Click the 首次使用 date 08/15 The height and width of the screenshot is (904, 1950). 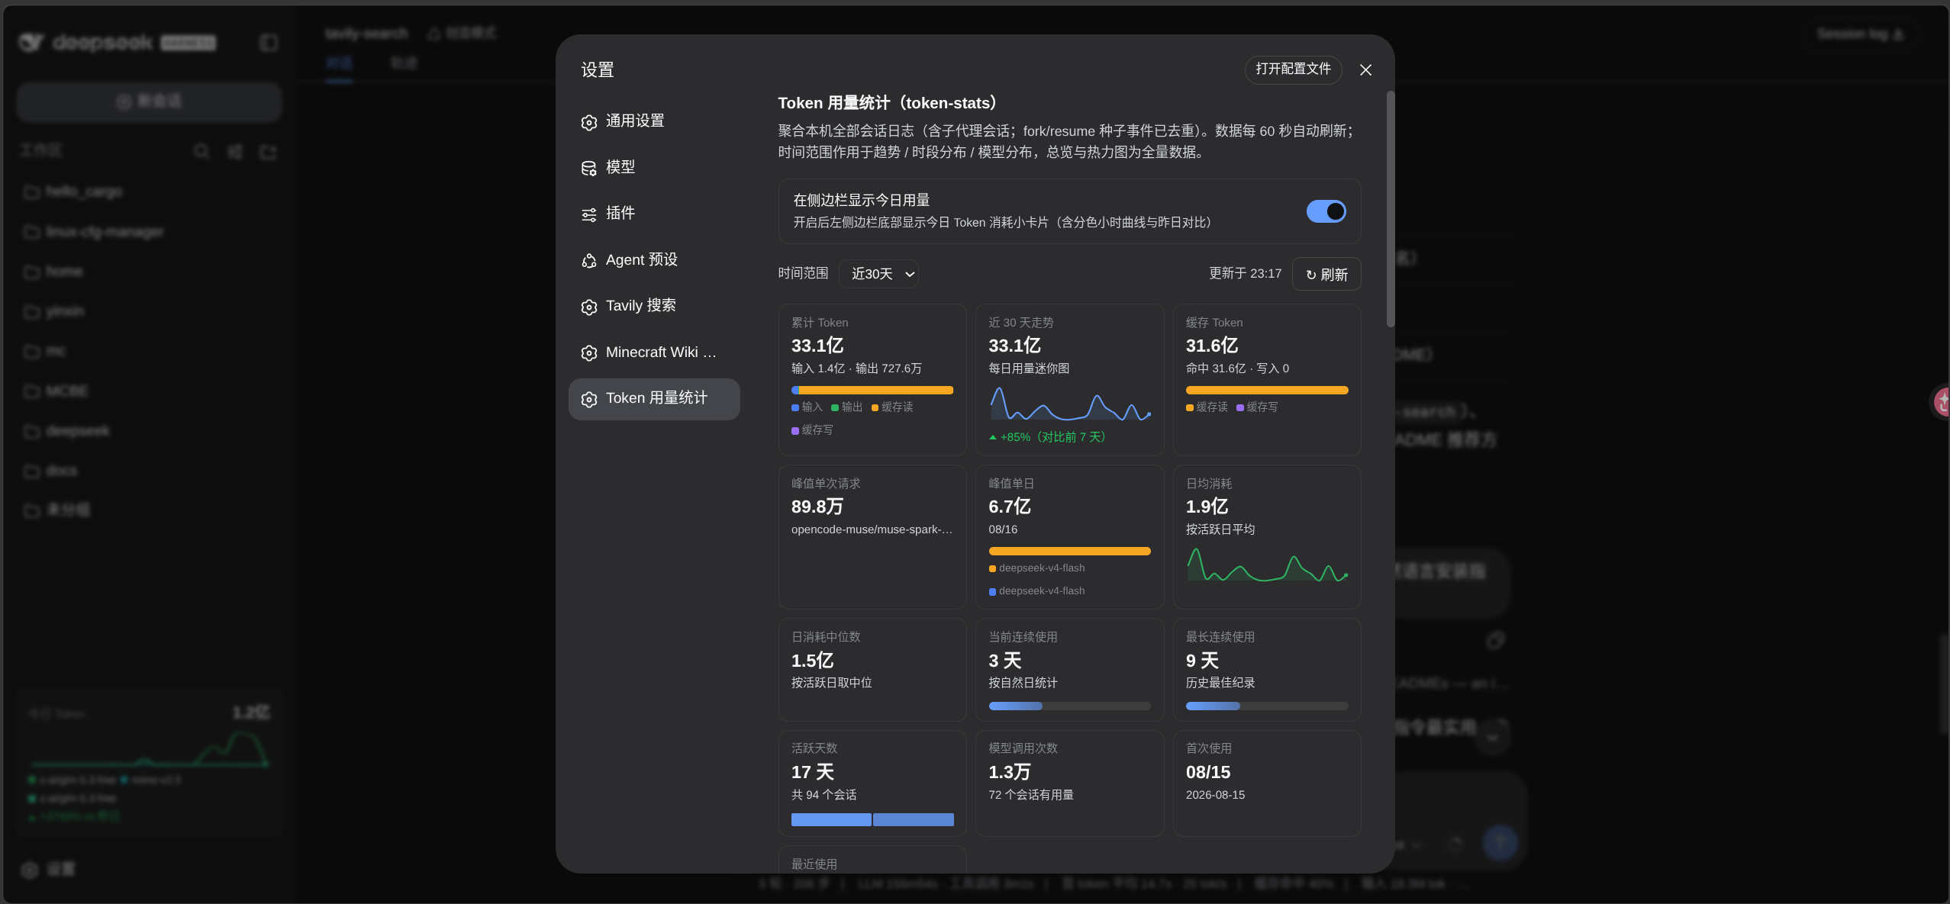click(1207, 773)
